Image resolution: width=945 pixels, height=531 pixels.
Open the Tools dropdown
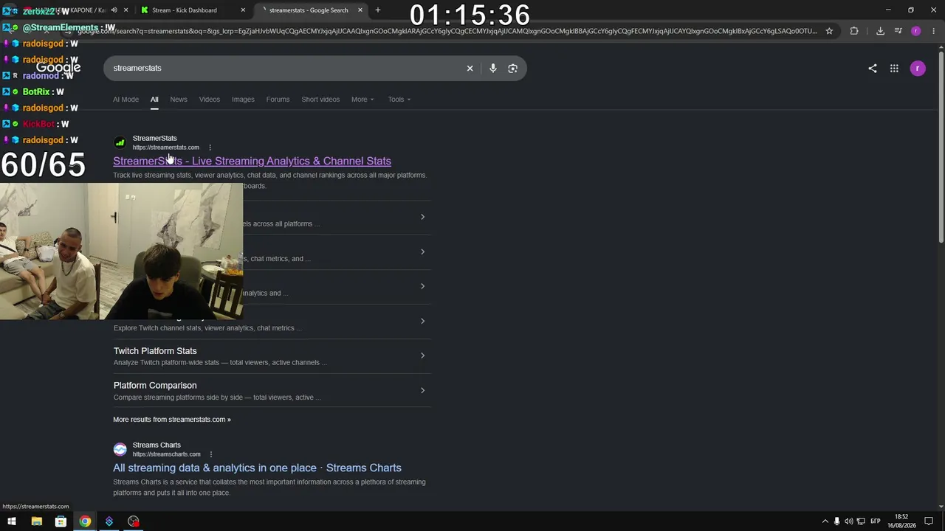(399, 100)
